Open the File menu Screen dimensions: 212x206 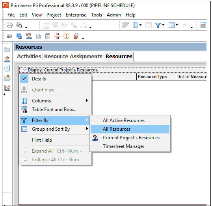point(11,15)
